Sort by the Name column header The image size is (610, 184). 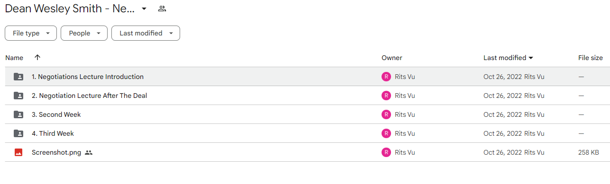14,58
